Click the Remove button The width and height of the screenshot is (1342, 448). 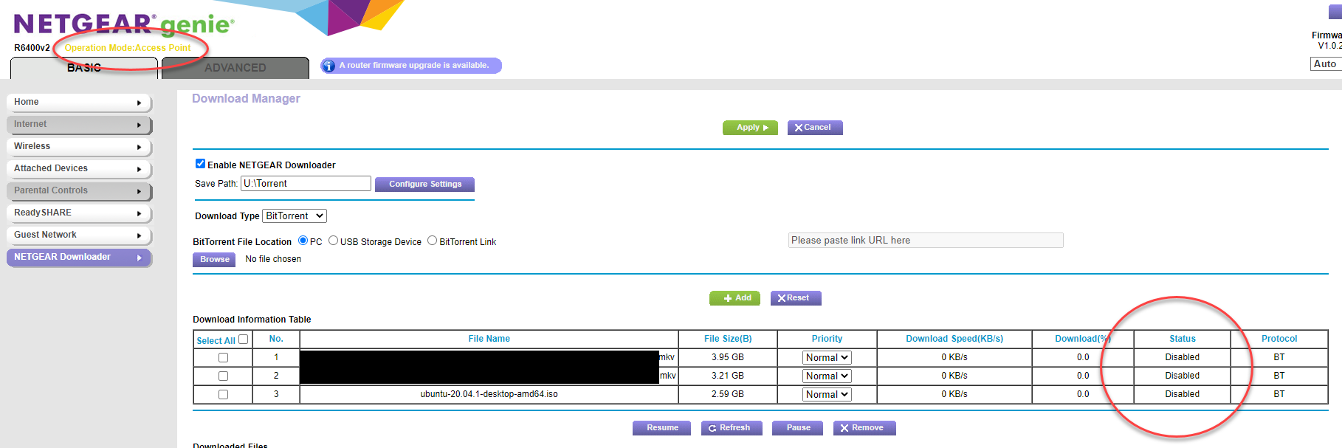[864, 428]
